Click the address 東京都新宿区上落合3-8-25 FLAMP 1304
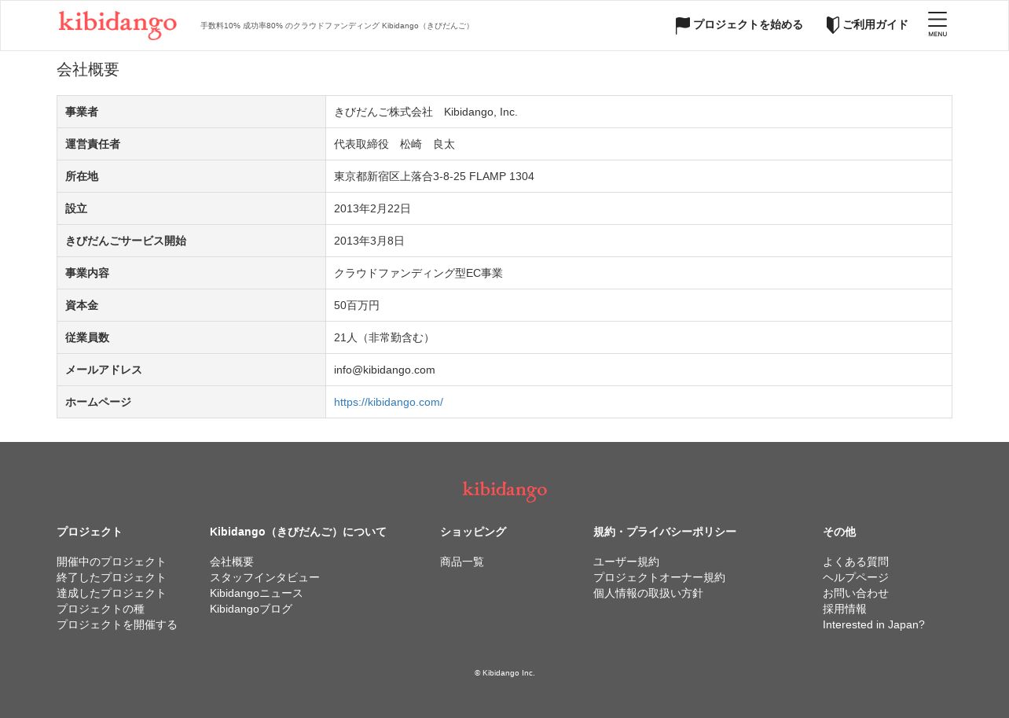The width and height of the screenshot is (1009, 718). (x=434, y=176)
